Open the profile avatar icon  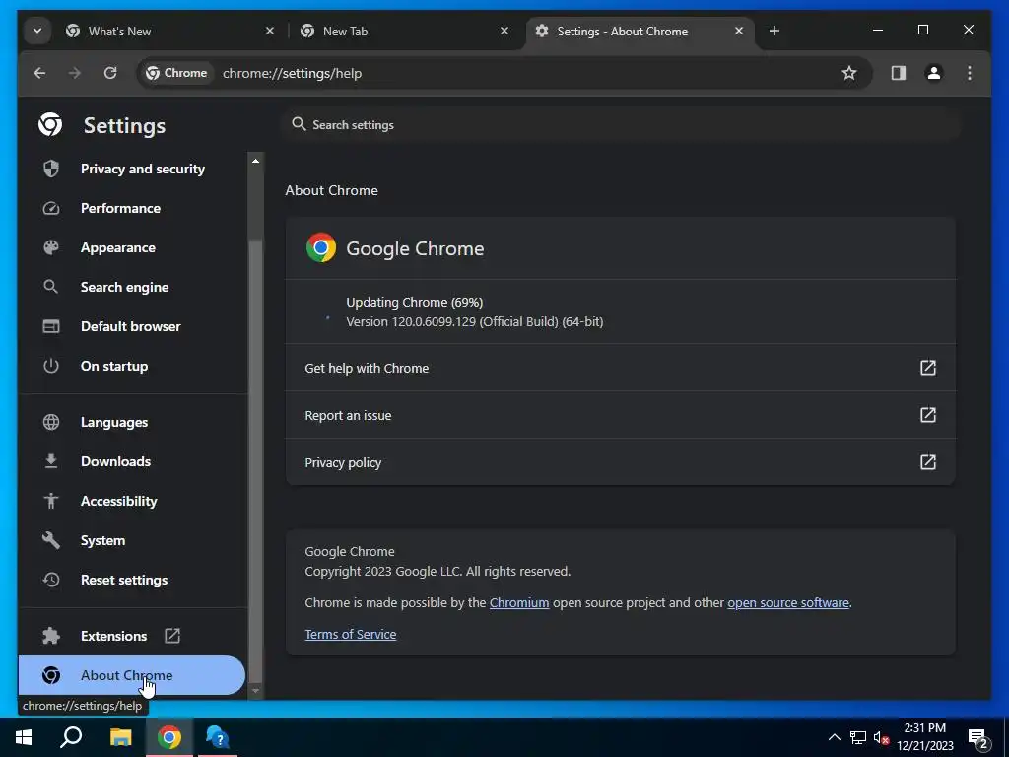[934, 73]
